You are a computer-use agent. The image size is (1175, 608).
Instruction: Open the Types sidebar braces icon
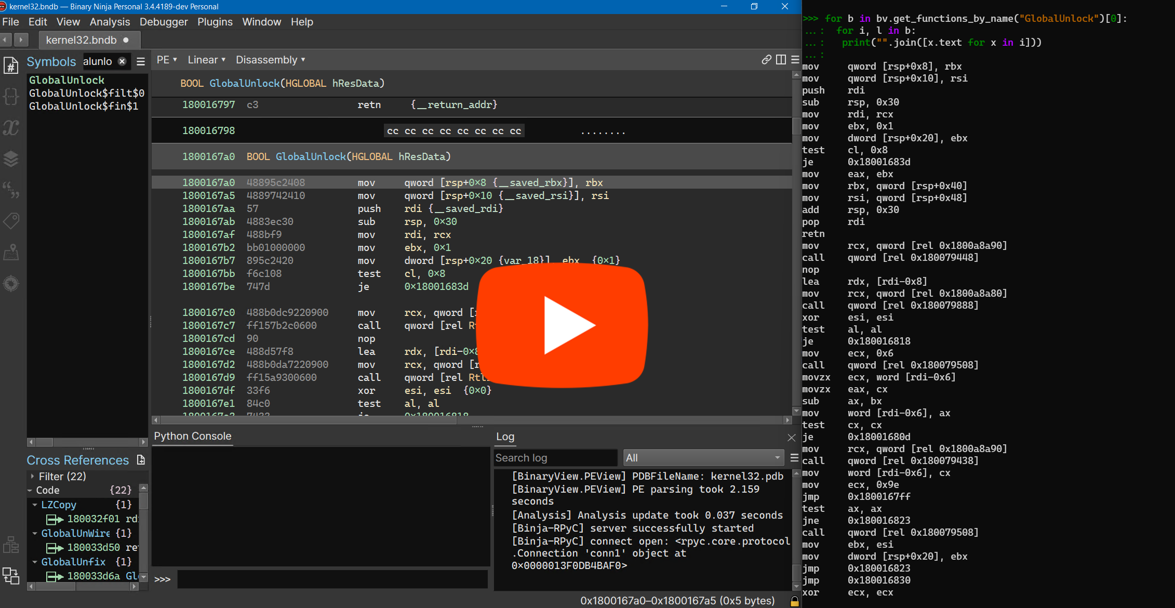click(11, 96)
